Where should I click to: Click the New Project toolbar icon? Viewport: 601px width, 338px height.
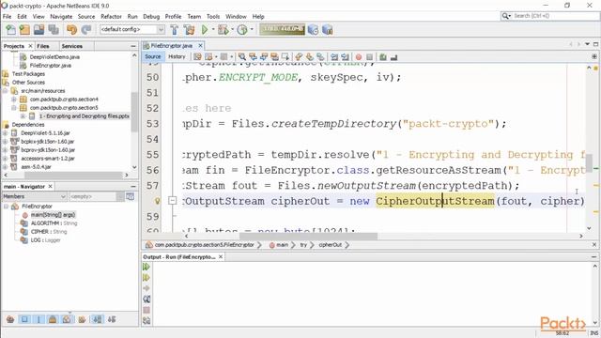[25, 29]
